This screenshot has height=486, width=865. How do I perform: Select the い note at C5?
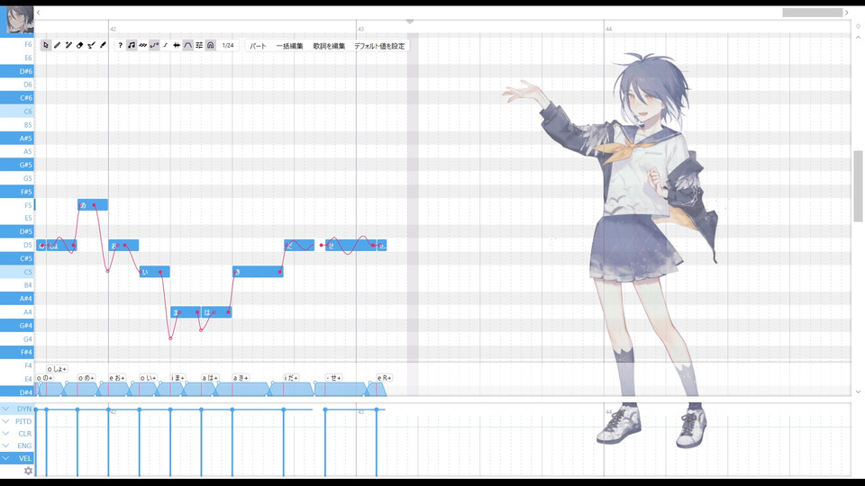point(154,272)
